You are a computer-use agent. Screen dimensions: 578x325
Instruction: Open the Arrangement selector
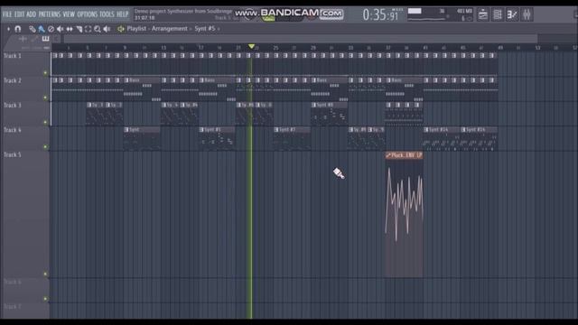[169, 28]
